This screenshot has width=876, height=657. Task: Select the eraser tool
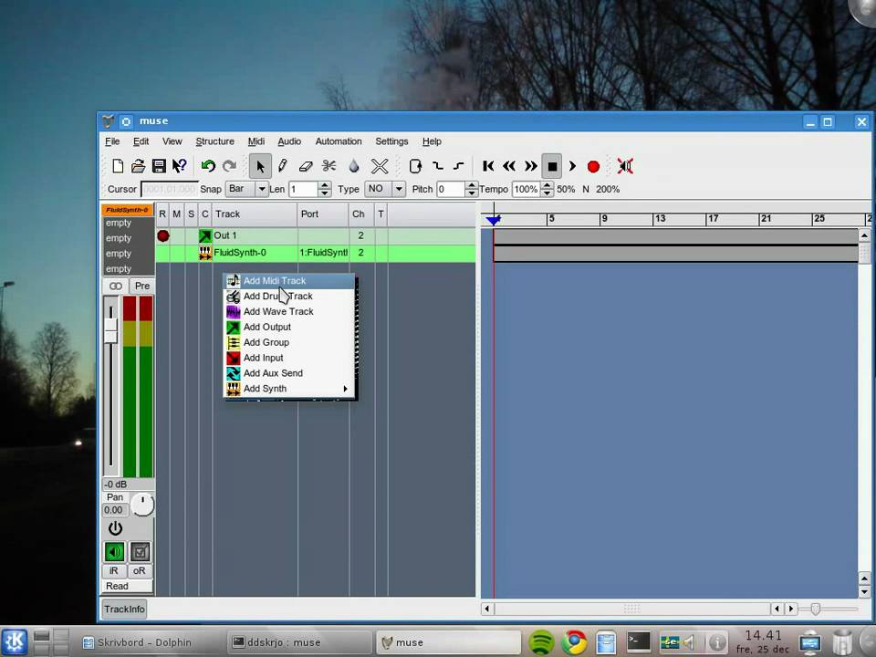click(305, 166)
